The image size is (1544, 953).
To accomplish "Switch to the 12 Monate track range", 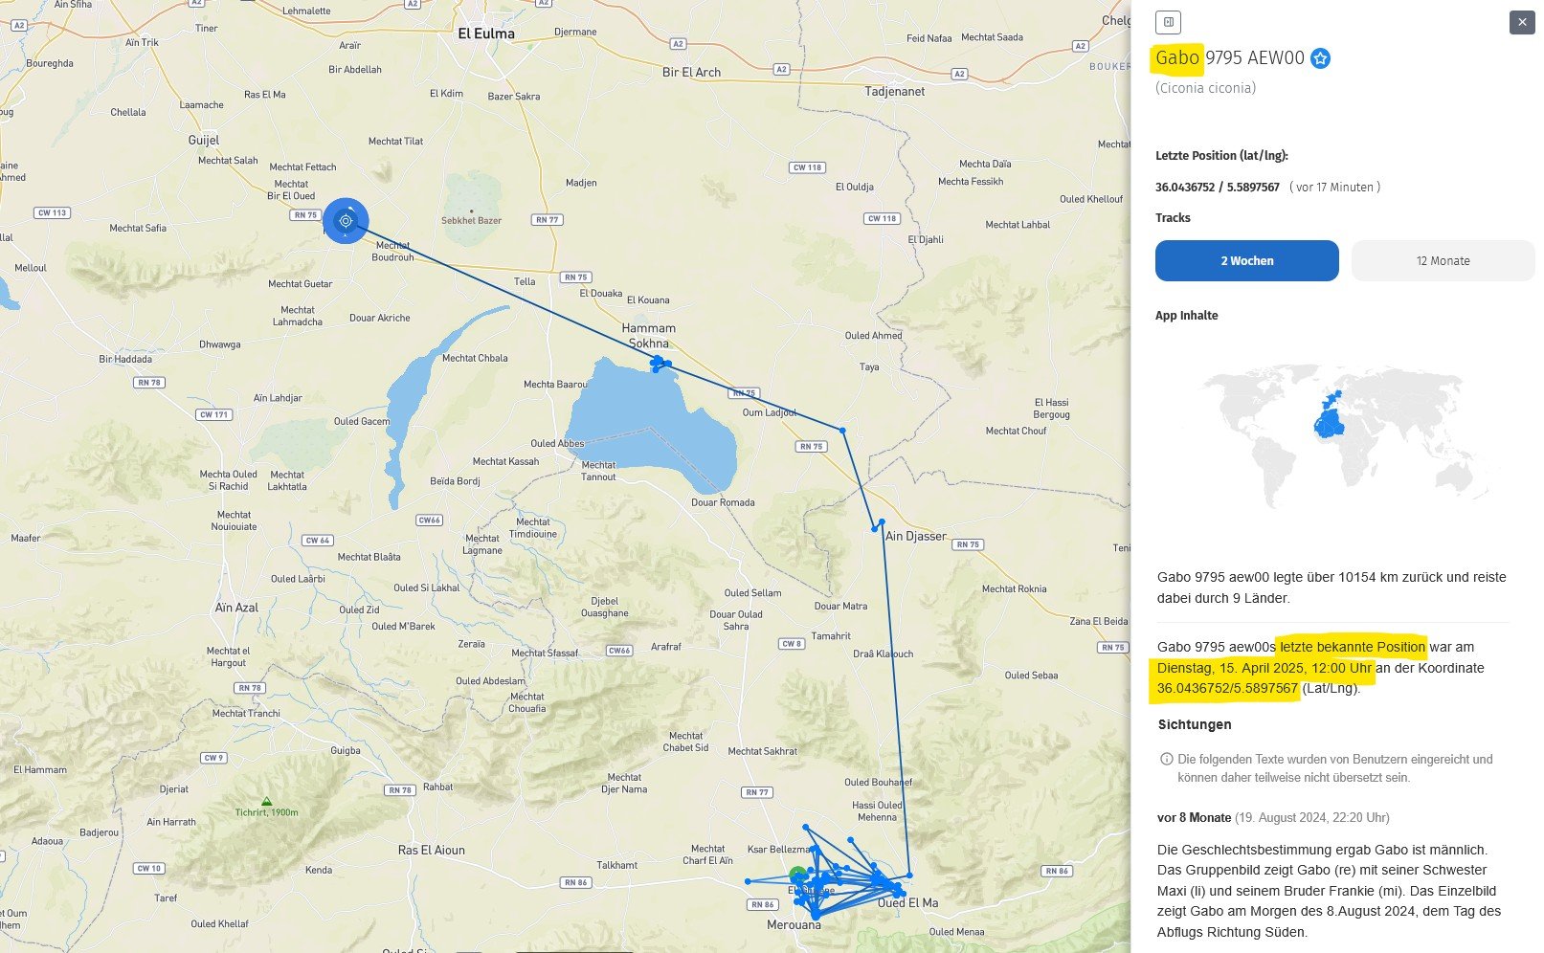I will coord(1443,261).
